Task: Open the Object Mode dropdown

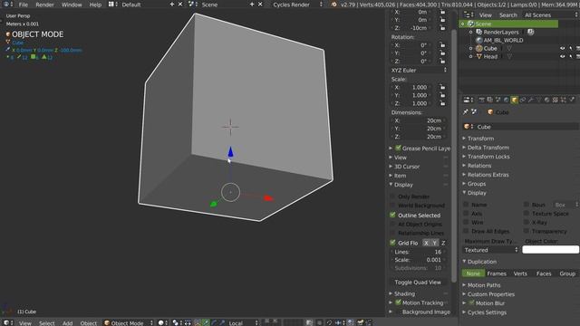Action: (x=129, y=322)
